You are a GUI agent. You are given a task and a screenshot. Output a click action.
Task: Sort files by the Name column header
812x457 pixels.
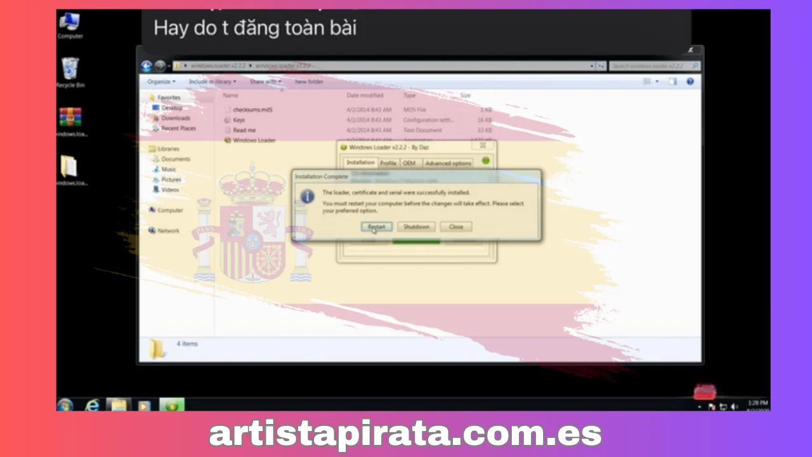231,95
